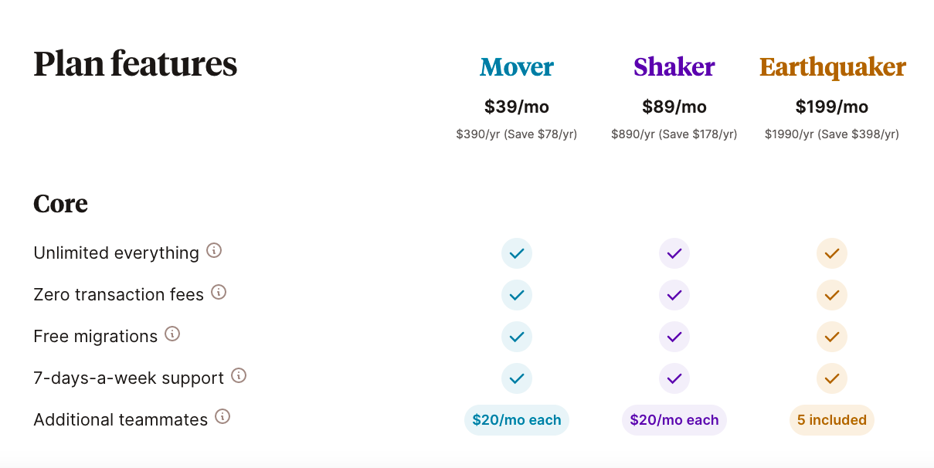Select the Earthquaker plan heading
This screenshot has height=468, width=934.
[832, 67]
